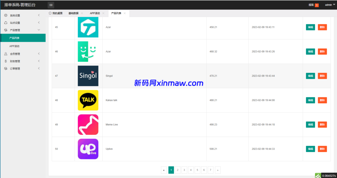Screen dimensions: 337x178
Task: Go to page 6 in pagination
Action: click(204, 170)
